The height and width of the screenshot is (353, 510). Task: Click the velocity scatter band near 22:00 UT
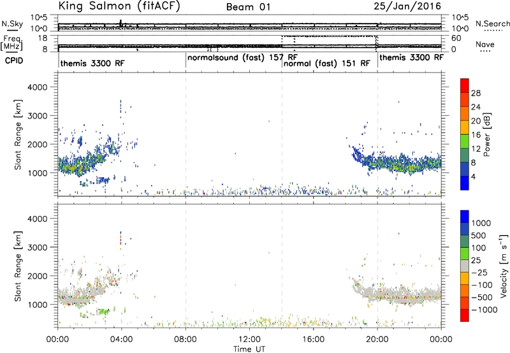pyautogui.click(x=410, y=296)
